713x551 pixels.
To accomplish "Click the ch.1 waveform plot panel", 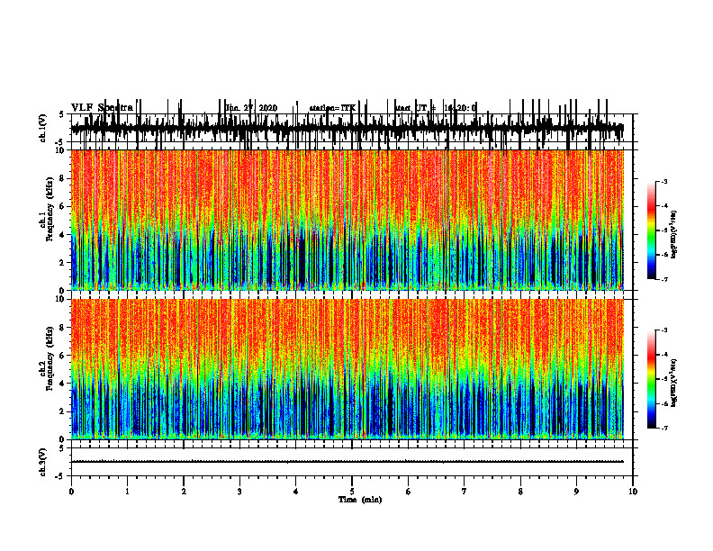I will click(x=351, y=128).
